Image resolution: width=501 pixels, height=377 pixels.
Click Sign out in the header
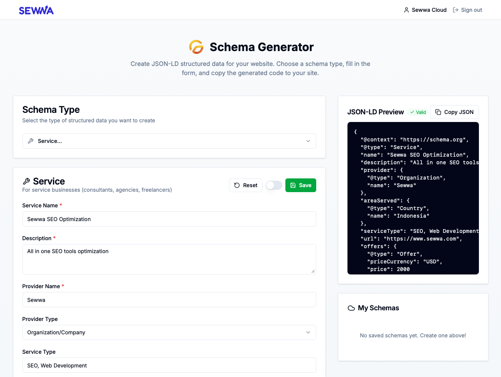(471, 10)
